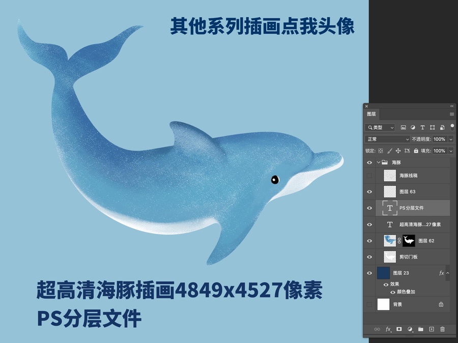Toggle 颜色叠加 effect visibility eye
Viewport: 458px width, 343px height.
pyautogui.click(x=392, y=292)
